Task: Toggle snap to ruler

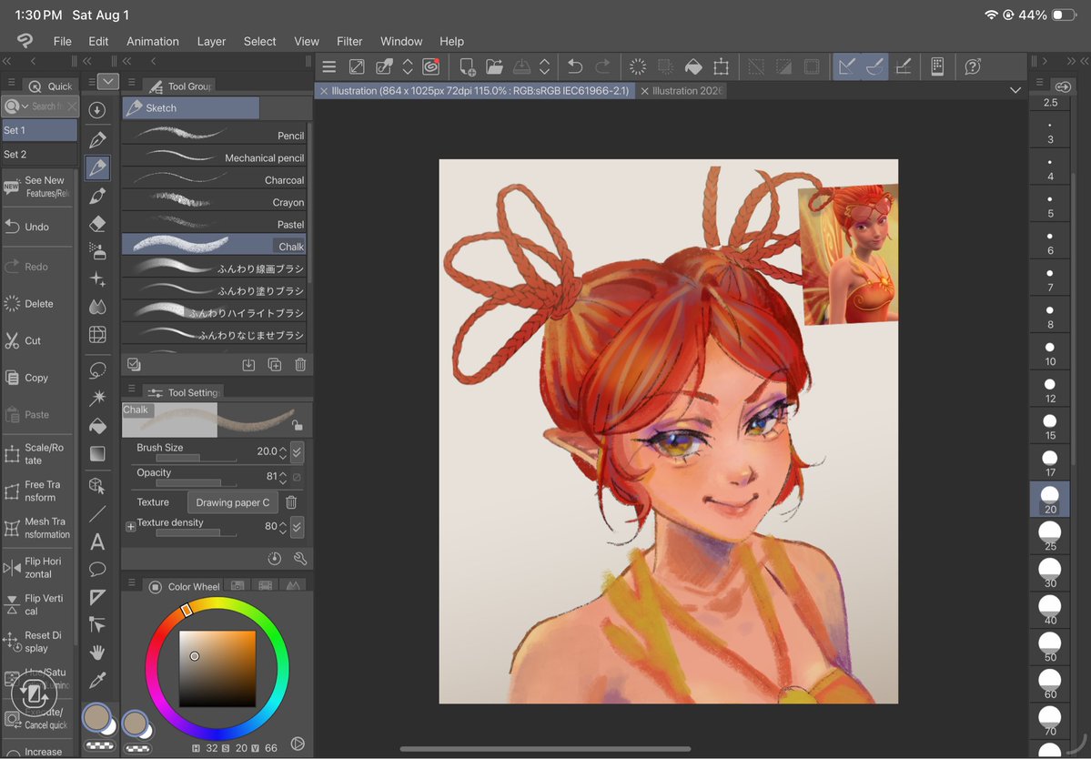Action: tap(847, 66)
